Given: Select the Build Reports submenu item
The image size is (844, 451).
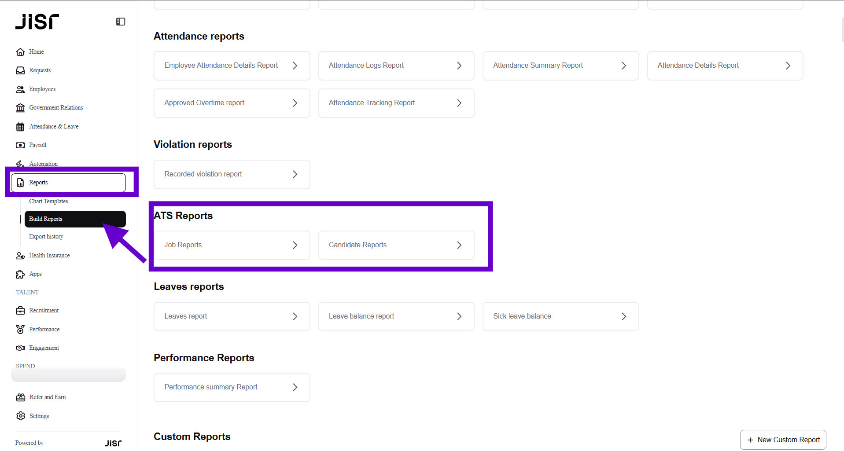Looking at the screenshot, I should tap(75, 219).
